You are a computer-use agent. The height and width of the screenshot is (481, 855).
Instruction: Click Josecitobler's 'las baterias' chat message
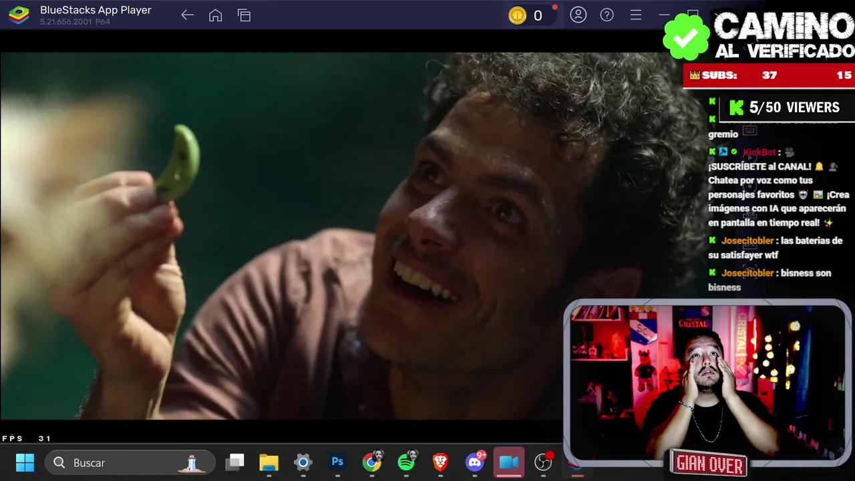775,248
